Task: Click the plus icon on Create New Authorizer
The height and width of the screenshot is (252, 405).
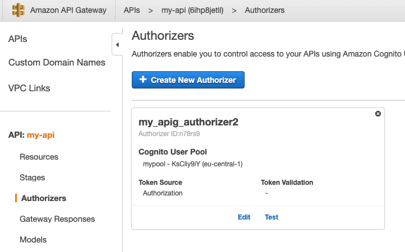Action: tap(143, 80)
